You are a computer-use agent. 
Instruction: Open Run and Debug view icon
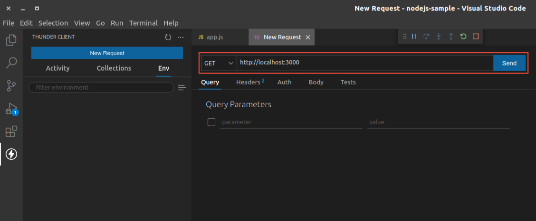(11, 109)
